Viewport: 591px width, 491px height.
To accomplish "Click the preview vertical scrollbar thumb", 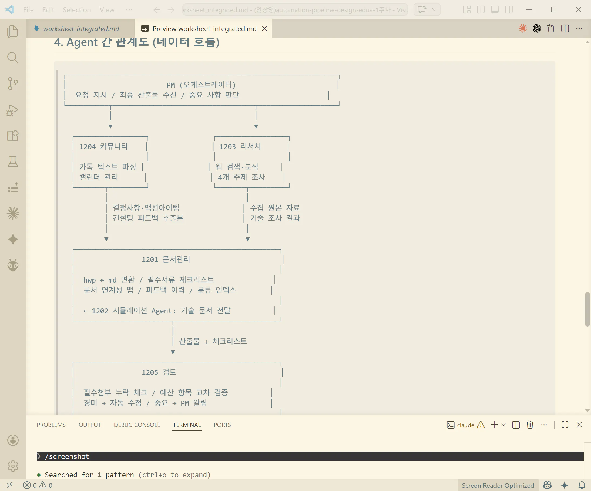I will click(x=587, y=309).
